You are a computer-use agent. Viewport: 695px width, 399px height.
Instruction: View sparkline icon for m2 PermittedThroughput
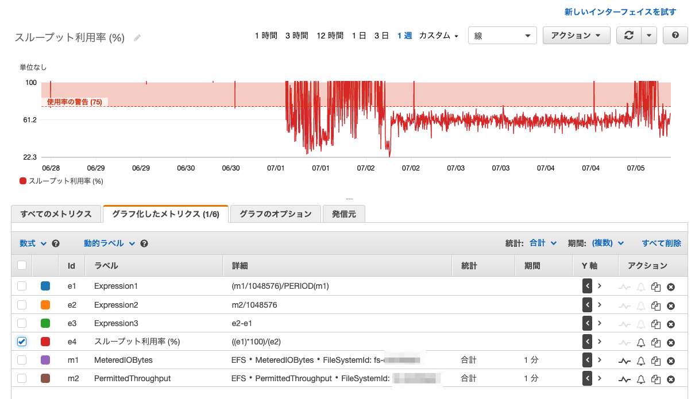tap(624, 378)
